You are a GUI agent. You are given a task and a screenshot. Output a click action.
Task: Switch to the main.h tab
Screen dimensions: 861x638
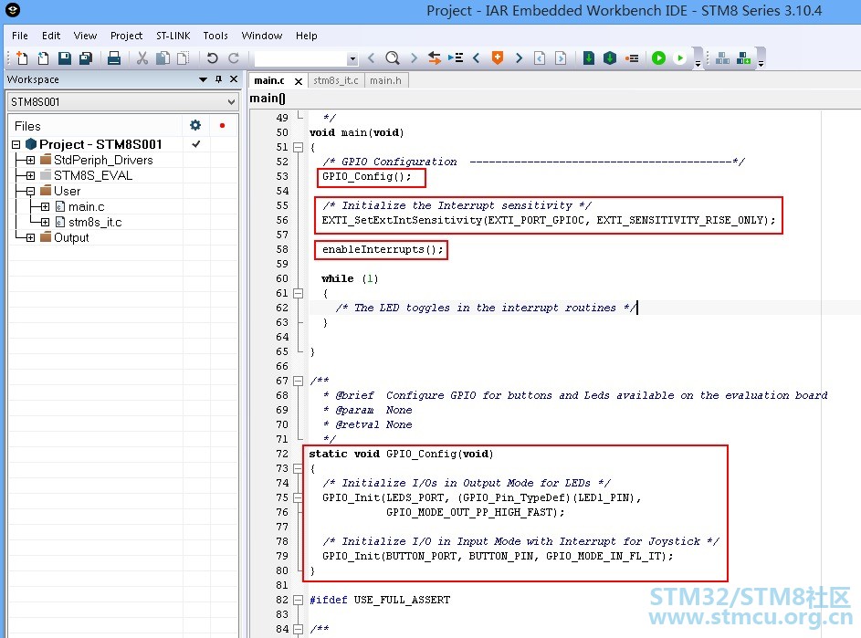coord(385,80)
